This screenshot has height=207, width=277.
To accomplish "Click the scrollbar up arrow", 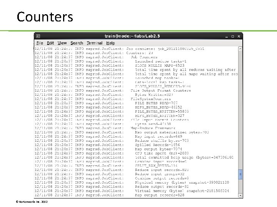I will tap(240, 49).
